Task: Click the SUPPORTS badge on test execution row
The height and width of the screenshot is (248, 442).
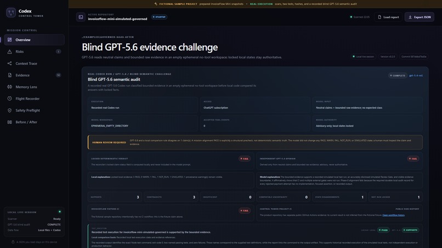Action: tap(410, 230)
